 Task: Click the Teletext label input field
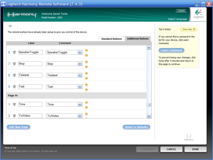point(30,75)
